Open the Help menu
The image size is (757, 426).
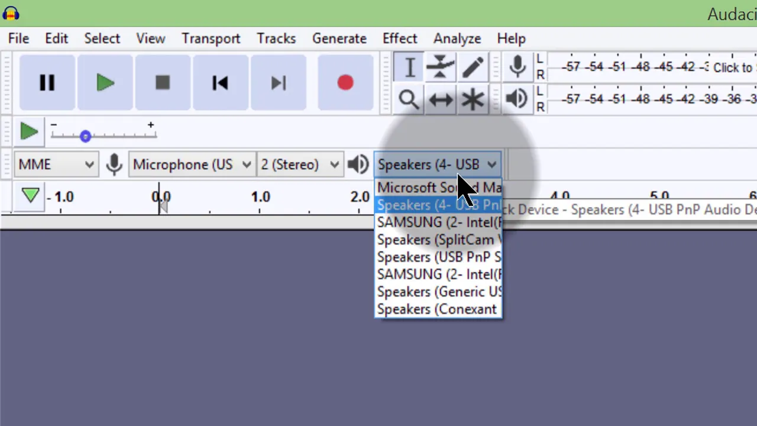pyautogui.click(x=511, y=38)
